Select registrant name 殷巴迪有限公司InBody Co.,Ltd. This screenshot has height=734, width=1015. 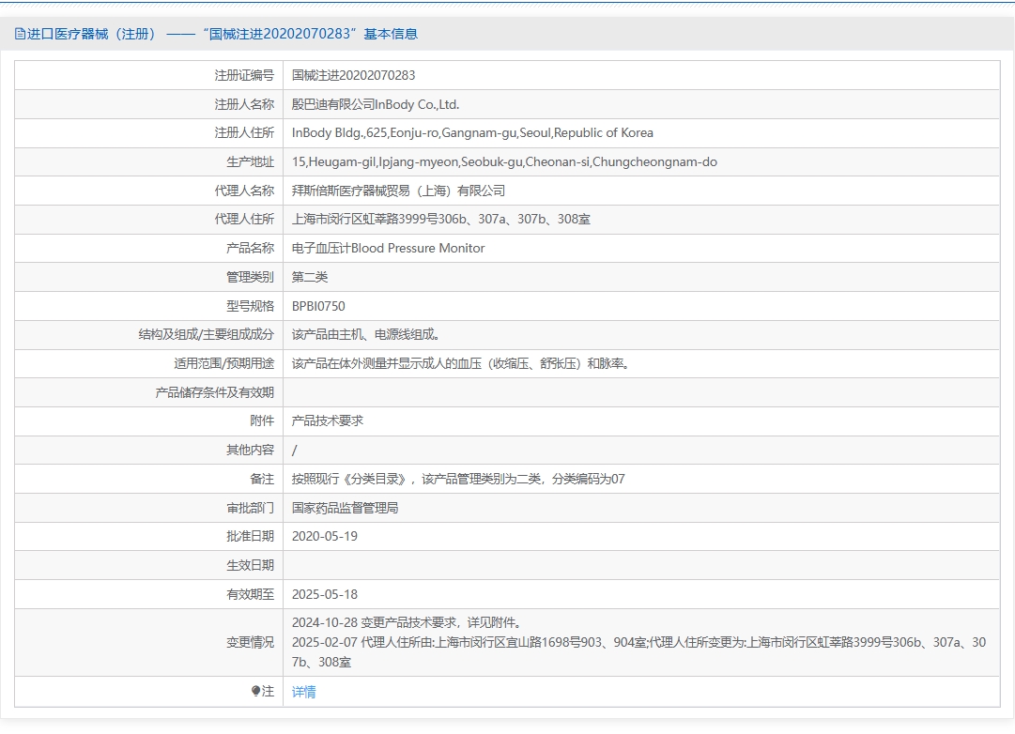coord(376,104)
